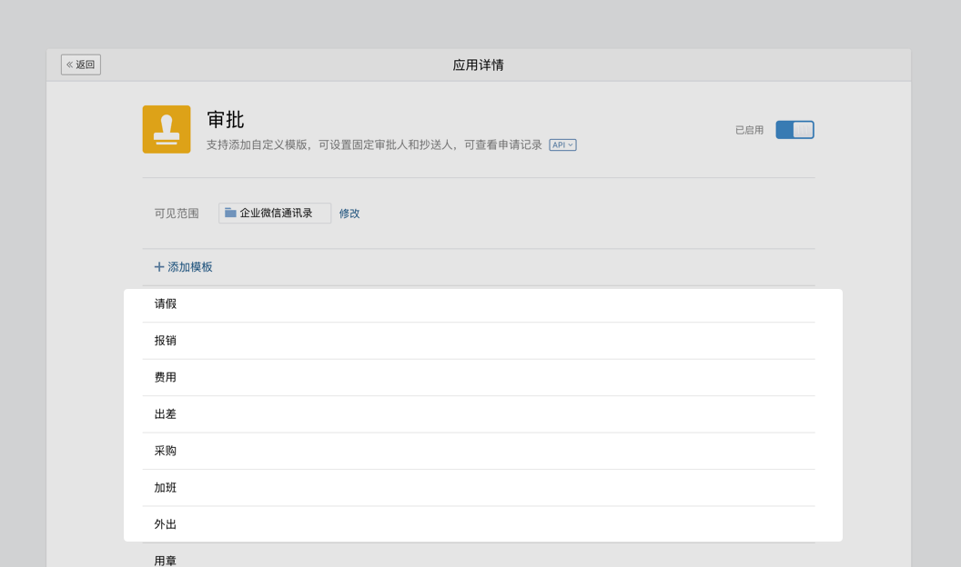This screenshot has height=567, width=961.
Task: Open the 用章 template row
Action: tap(479, 555)
